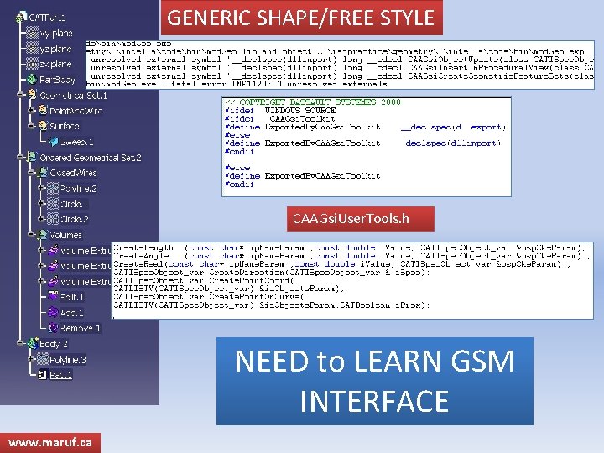Click the Sweep.1 feature icon
The width and height of the screenshot is (604, 453).
[x=53, y=142]
